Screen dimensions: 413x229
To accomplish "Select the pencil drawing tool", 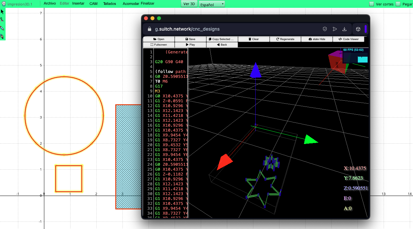I will pyautogui.click(x=2, y=28).
